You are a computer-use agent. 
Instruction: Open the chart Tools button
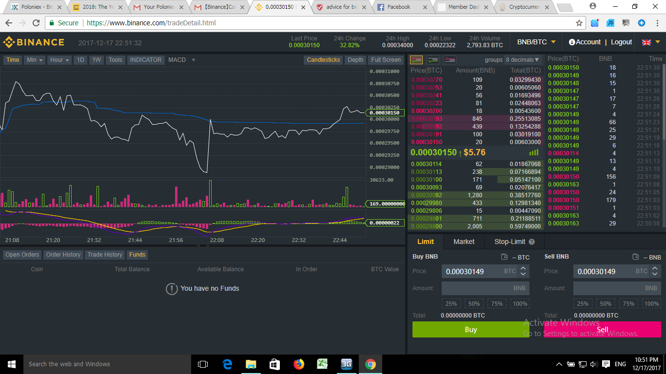(116, 60)
